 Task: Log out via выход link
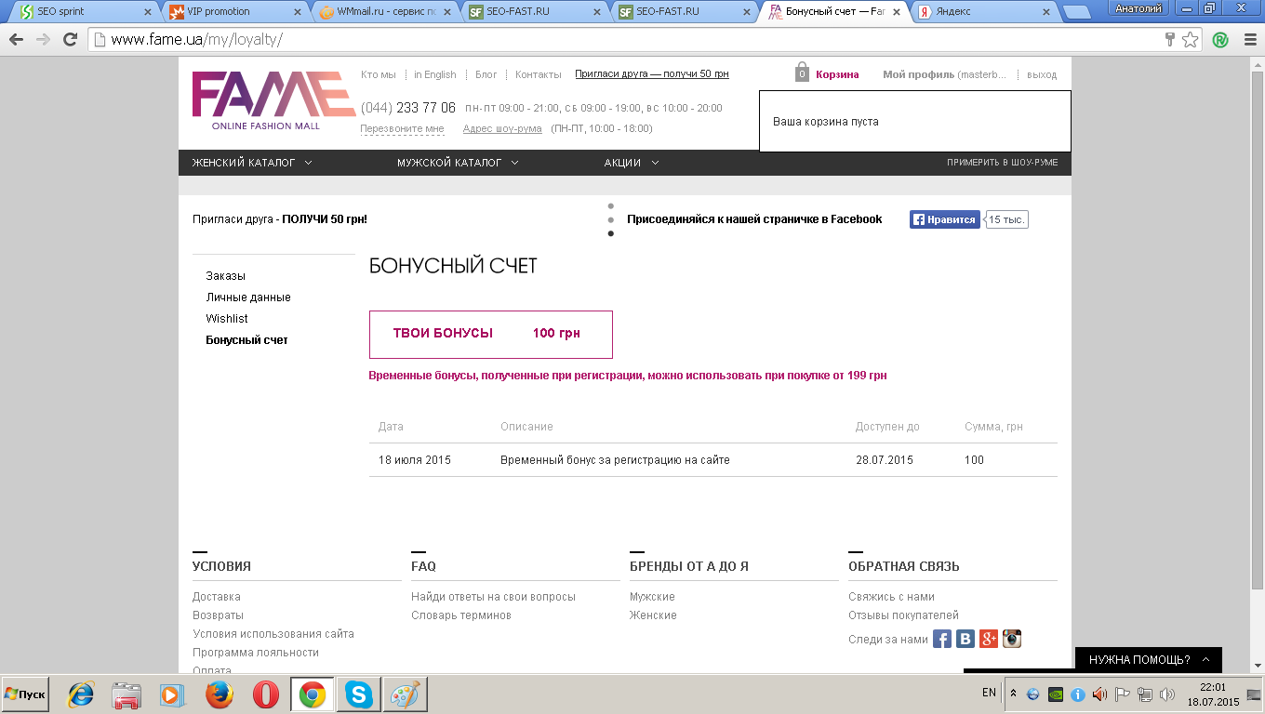pos(1042,74)
